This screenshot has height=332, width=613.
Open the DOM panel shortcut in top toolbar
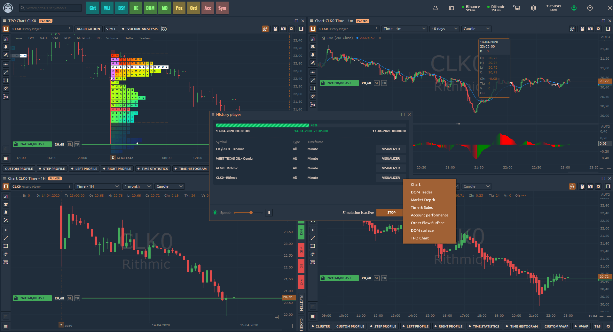(150, 8)
